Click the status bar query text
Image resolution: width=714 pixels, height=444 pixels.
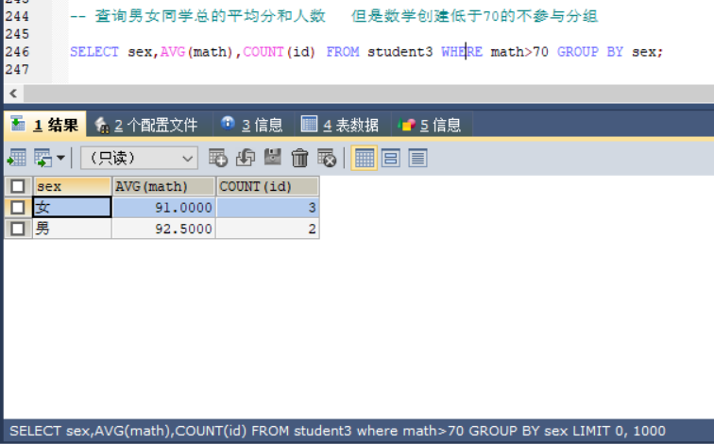(x=337, y=431)
